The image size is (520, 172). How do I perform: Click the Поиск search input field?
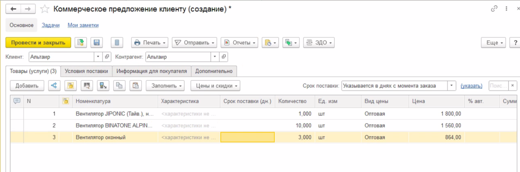pos(498,86)
